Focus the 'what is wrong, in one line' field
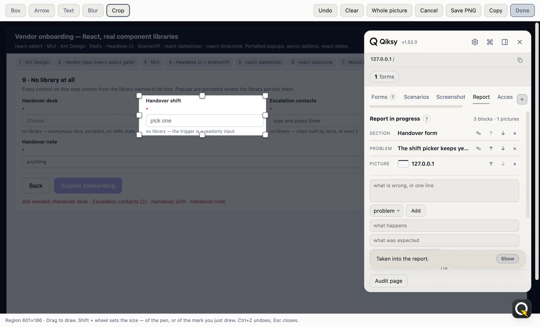The height and width of the screenshot is (327, 540). (444, 191)
